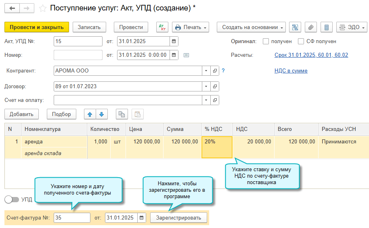Click the empty Номер input field

tap(78, 55)
